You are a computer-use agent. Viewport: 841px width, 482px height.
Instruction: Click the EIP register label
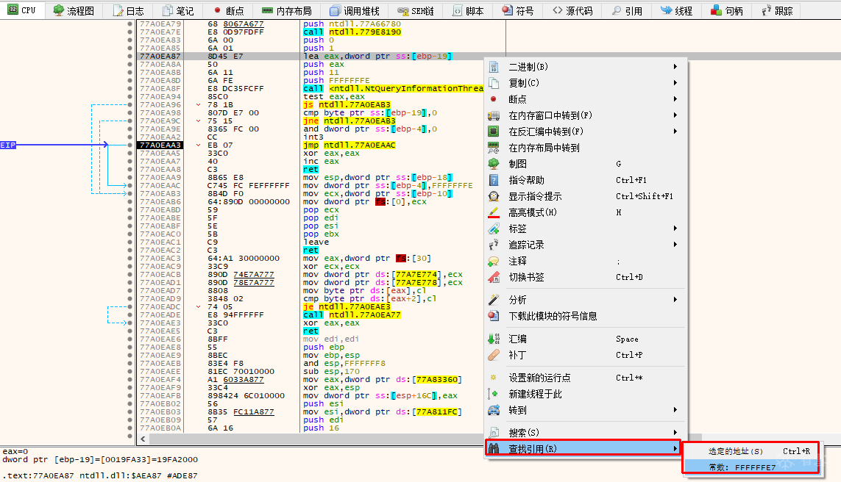coord(8,145)
